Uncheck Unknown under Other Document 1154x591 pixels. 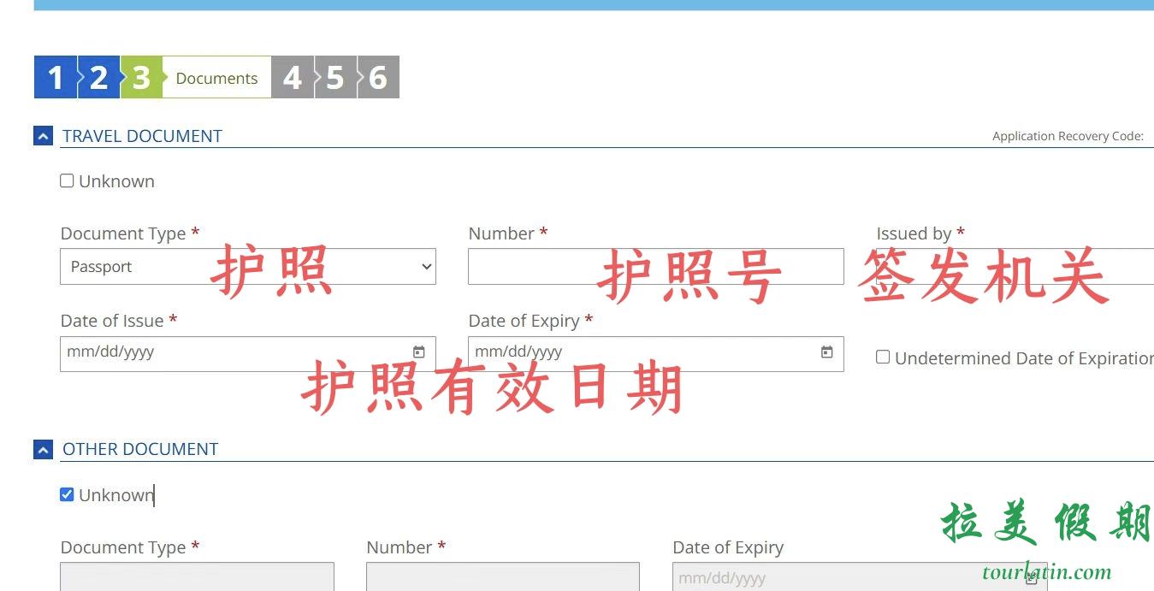tap(67, 494)
